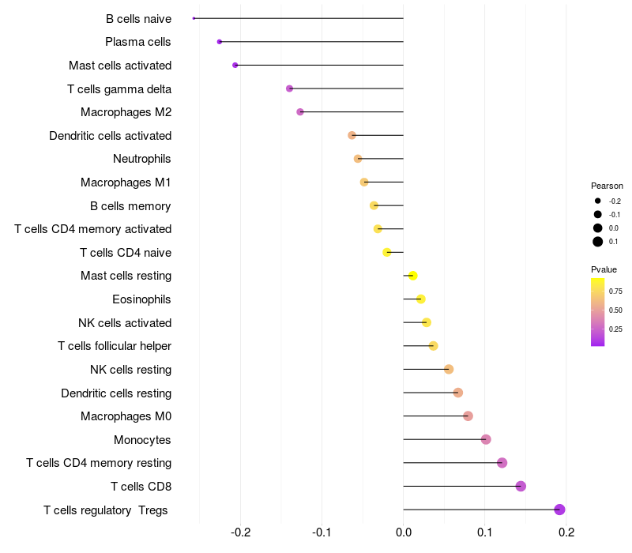The image size is (632, 553).
Task: Click the B cells naive data point
Action: [x=194, y=18]
